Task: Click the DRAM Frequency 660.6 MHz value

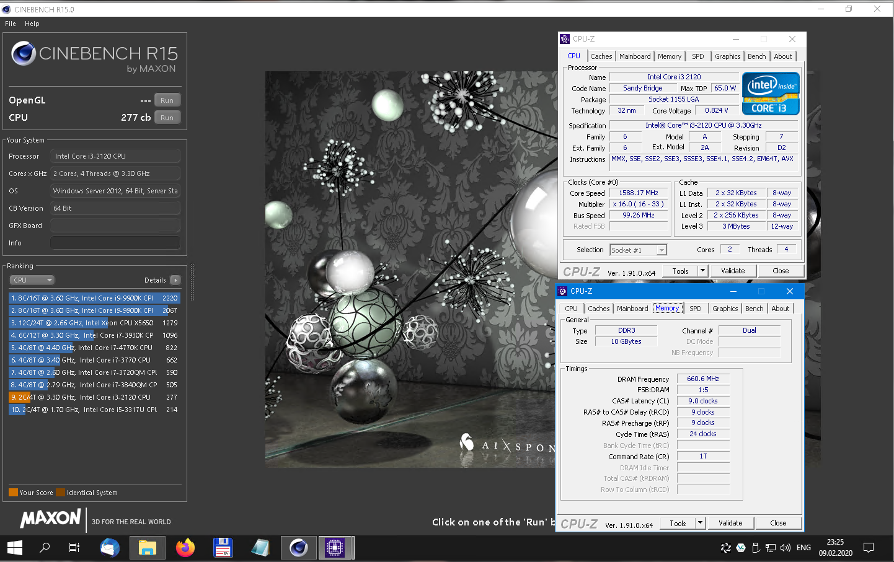Action: [x=703, y=379]
